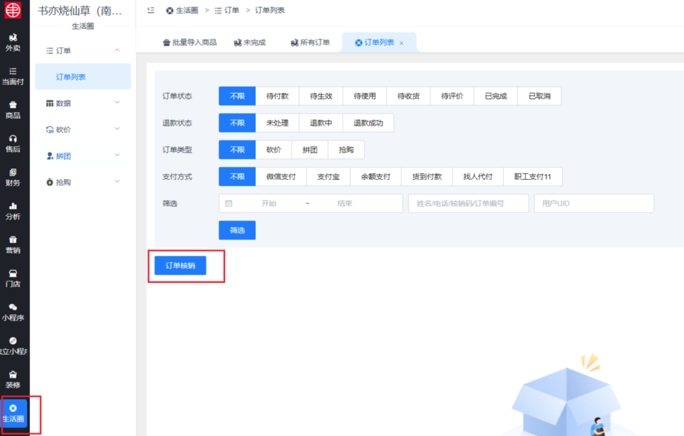Select 待付款 under order status filter

click(277, 96)
